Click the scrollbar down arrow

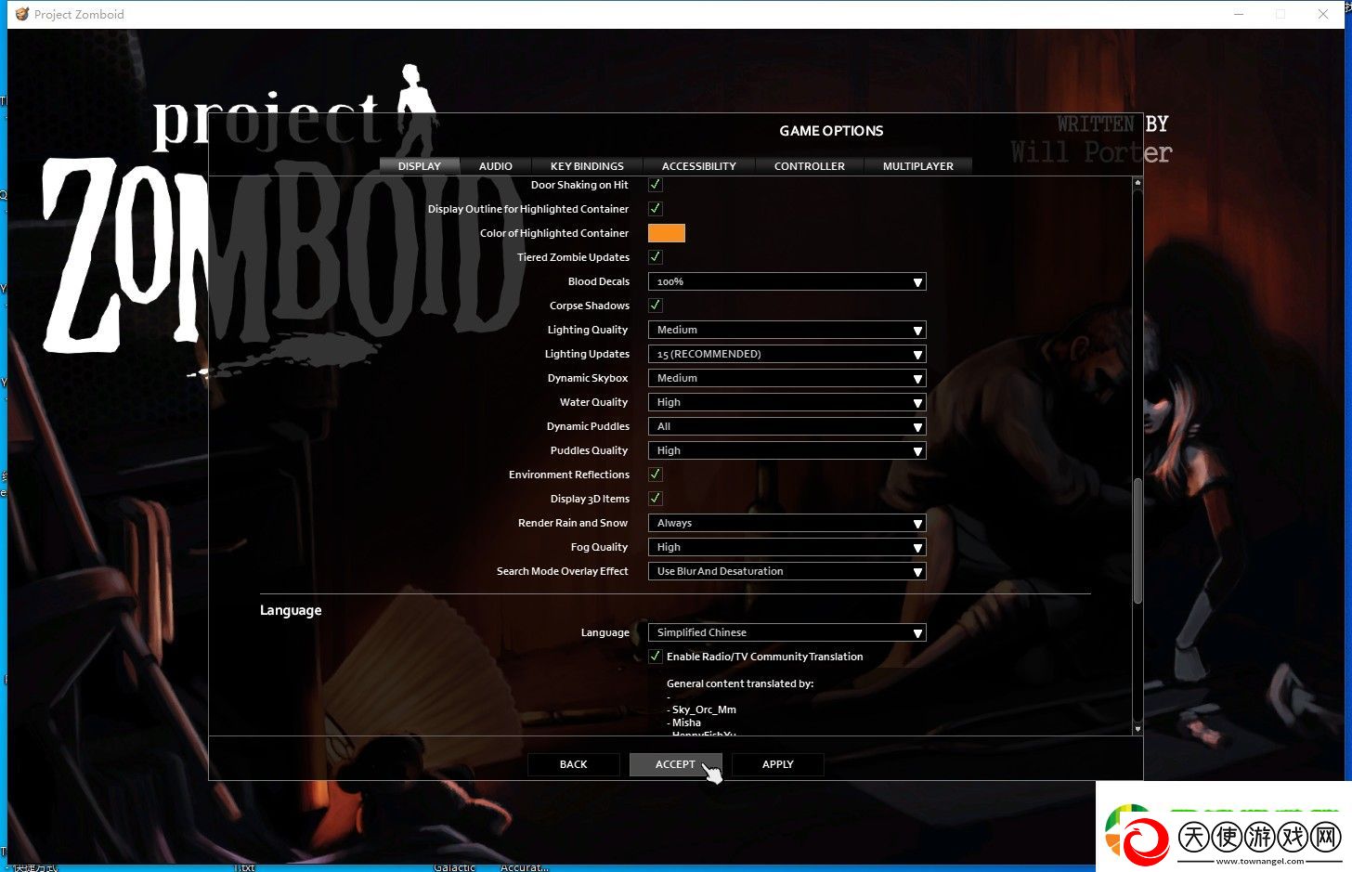(1137, 729)
